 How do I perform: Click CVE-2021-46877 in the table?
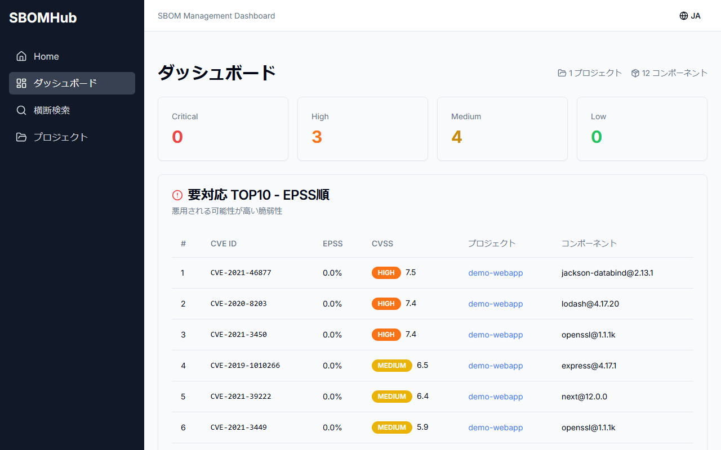tap(241, 273)
